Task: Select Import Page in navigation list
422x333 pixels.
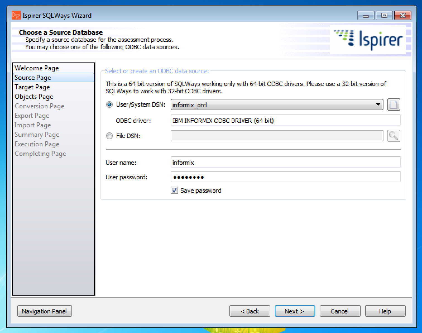Action: tap(54, 125)
